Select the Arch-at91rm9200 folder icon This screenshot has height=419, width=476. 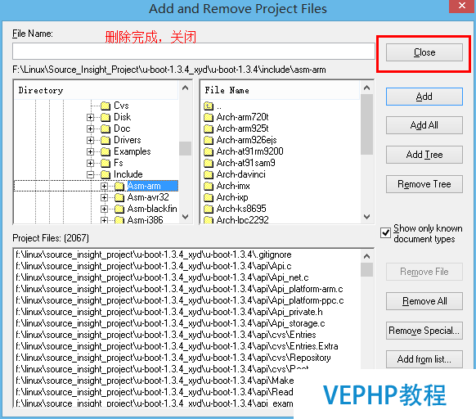pyautogui.click(x=209, y=151)
